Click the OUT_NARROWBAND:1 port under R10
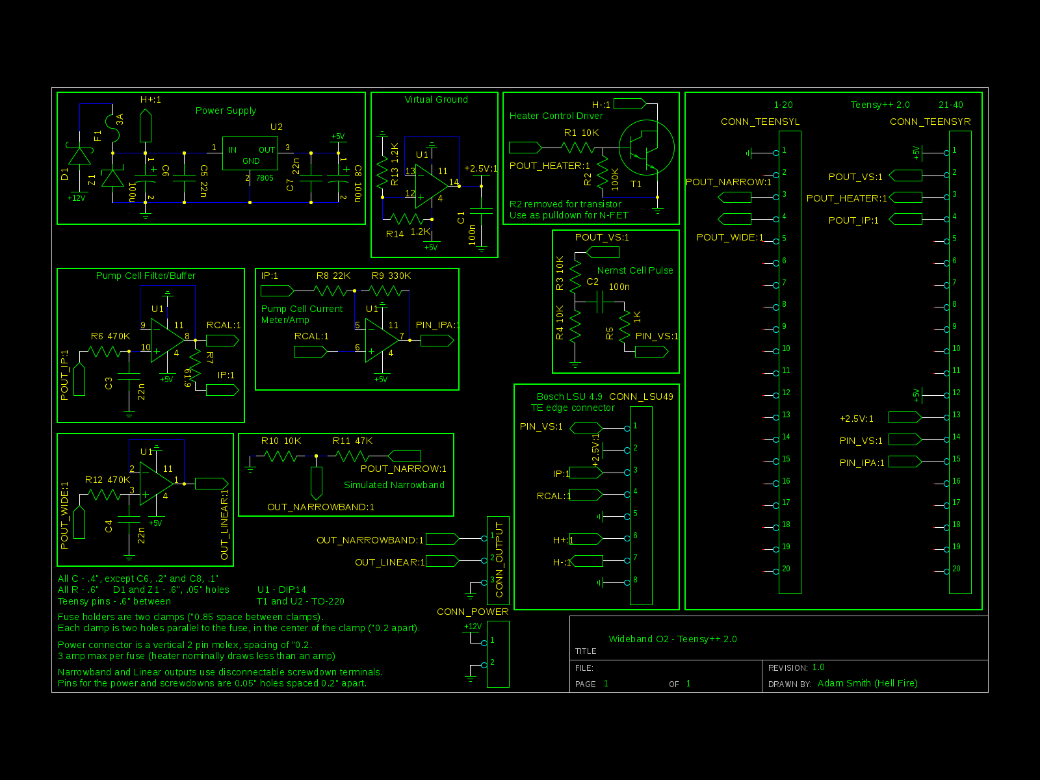The width and height of the screenshot is (1040, 780). tap(316, 482)
